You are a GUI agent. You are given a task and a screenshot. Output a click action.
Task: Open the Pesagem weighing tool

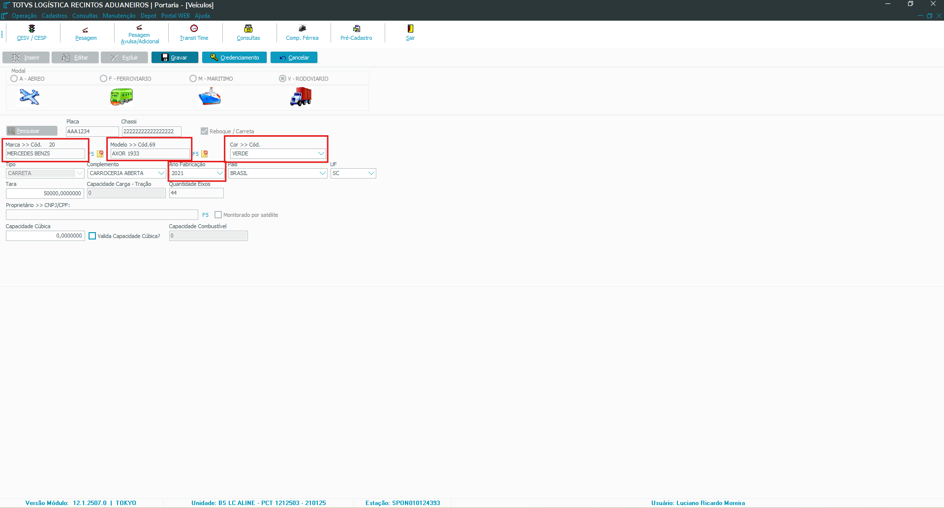(x=86, y=33)
